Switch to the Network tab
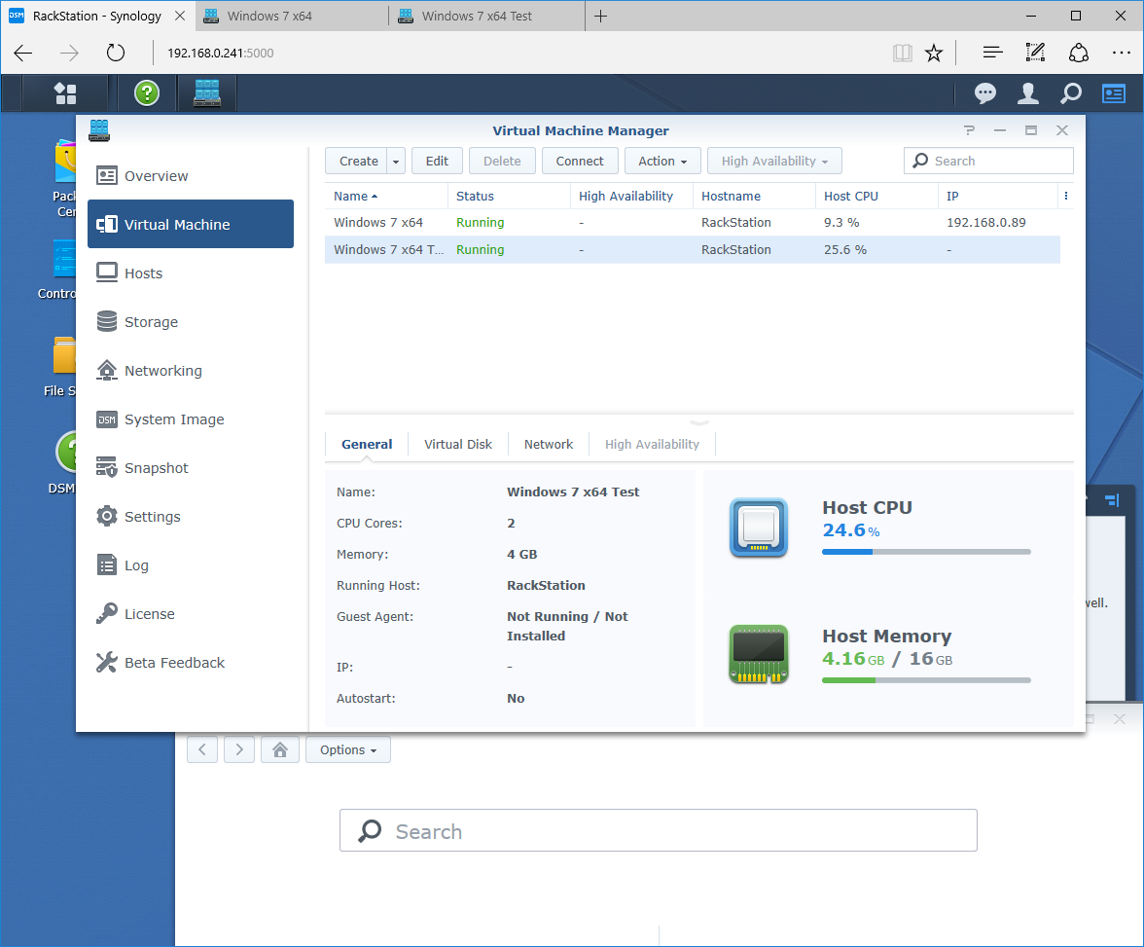Screen dimensions: 1144x947 (x=549, y=444)
